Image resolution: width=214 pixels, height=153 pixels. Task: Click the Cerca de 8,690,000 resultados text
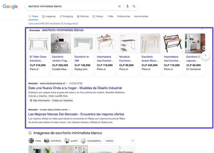[53, 23]
